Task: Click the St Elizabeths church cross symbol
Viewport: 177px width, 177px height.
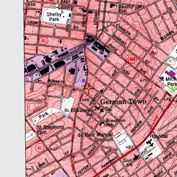Action: (102, 111)
